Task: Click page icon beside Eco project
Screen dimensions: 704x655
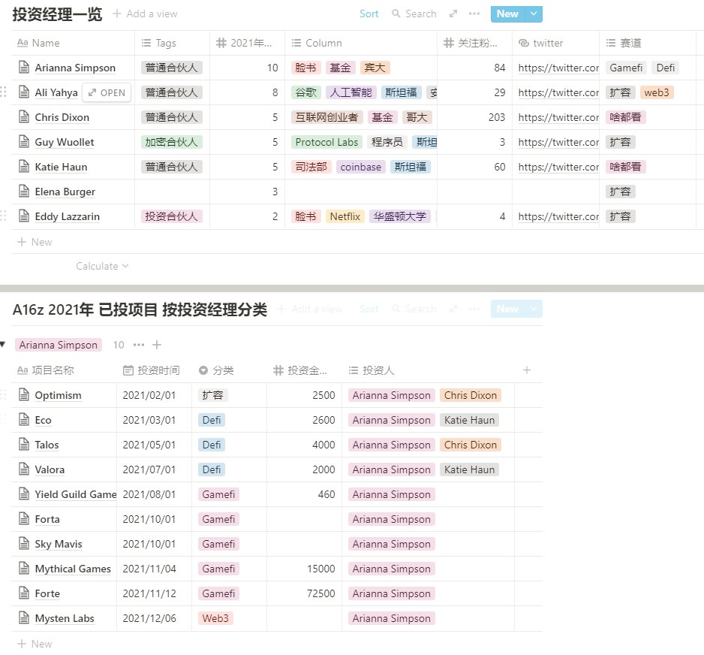Action: point(24,419)
